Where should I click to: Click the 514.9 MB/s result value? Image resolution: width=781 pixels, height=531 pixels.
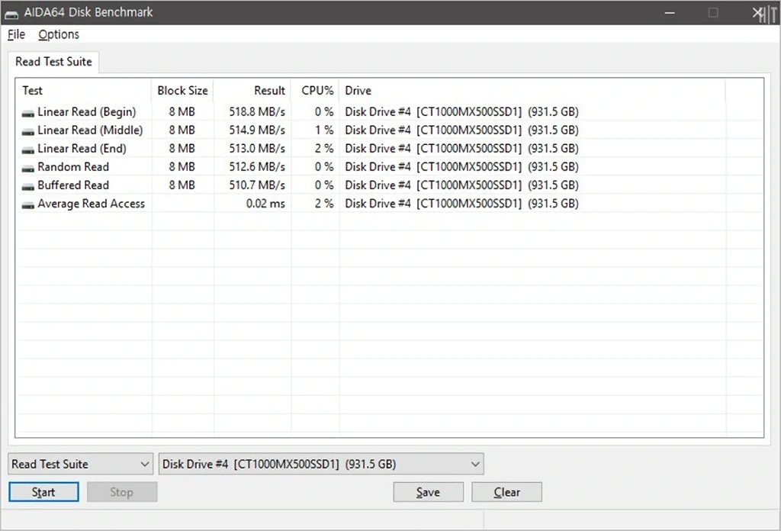[257, 130]
